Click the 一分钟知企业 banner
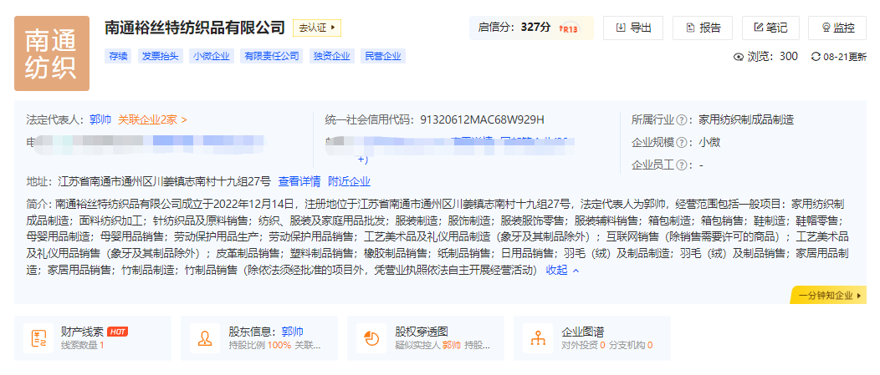The height and width of the screenshot is (375, 880). coord(828,296)
